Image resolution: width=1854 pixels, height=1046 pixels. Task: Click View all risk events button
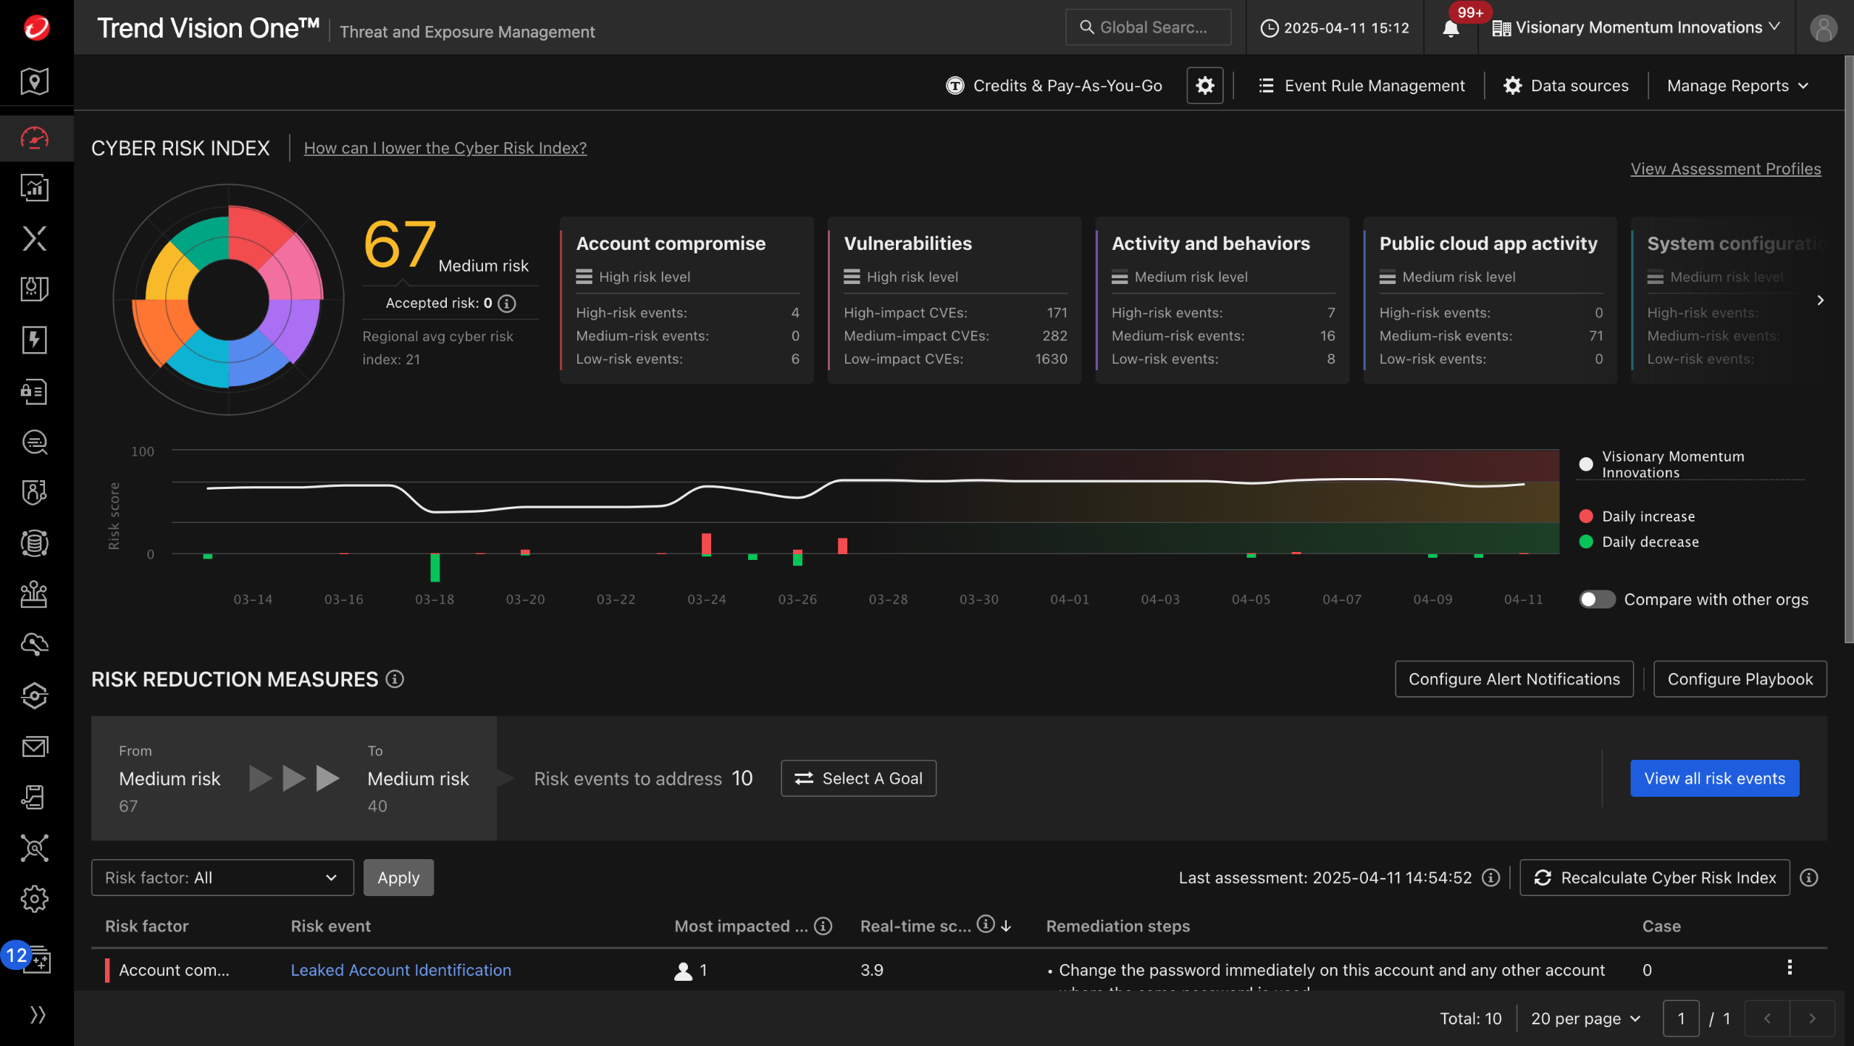[1714, 778]
